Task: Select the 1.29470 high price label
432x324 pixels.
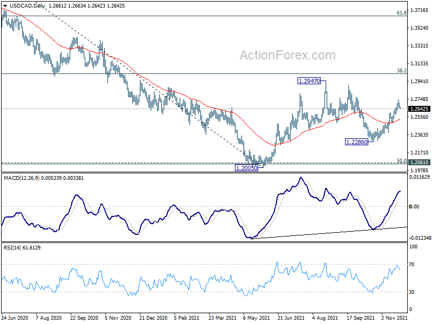Action: [309, 81]
